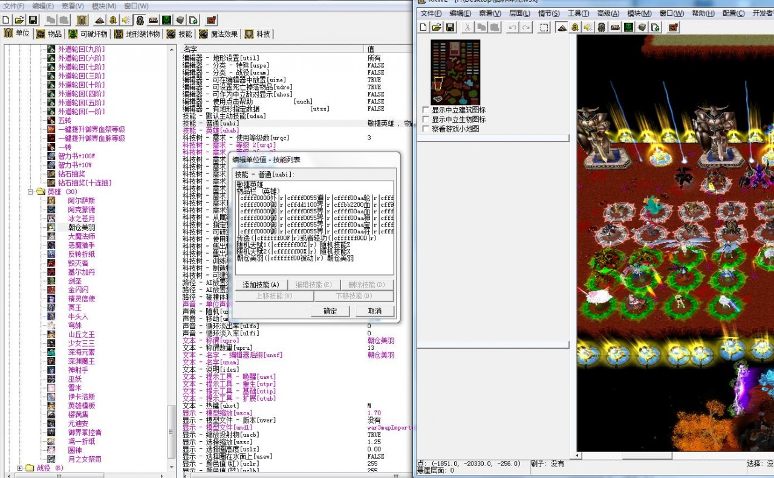774x478 pixels.
Task: Switch to the 地形装饰物 tab
Action: [x=137, y=34]
